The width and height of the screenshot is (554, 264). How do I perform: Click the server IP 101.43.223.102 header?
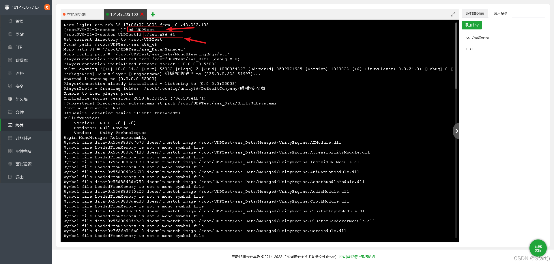pyautogui.click(x=25, y=7)
